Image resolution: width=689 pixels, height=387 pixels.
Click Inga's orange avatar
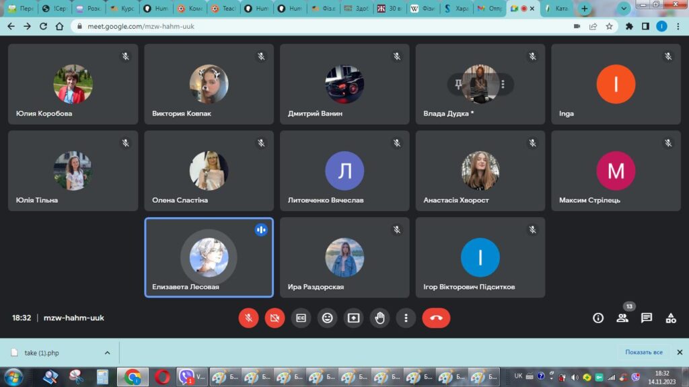point(616,84)
